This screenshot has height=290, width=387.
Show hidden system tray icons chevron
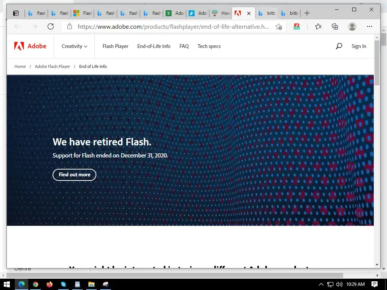pyautogui.click(x=321, y=284)
